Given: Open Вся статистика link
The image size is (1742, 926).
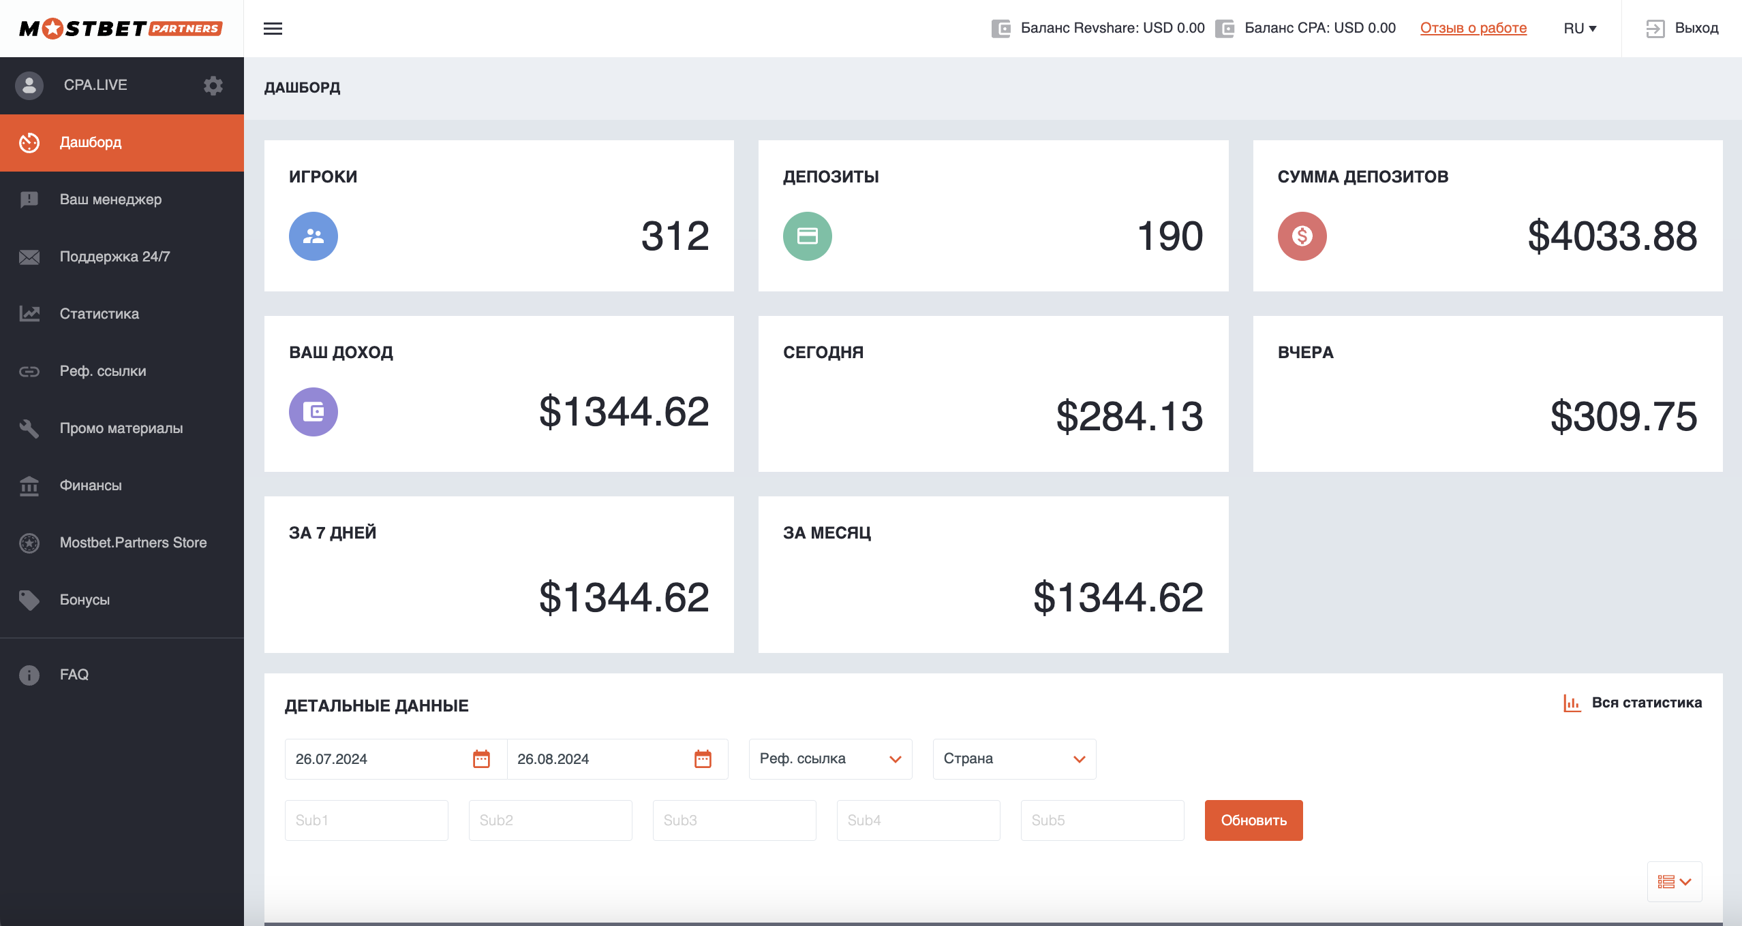Looking at the screenshot, I should coord(1633,703).
